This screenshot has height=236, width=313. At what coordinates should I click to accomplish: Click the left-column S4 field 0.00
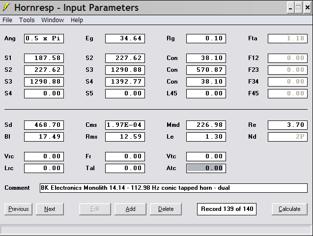pyautogui.click(x=44, y=93)
